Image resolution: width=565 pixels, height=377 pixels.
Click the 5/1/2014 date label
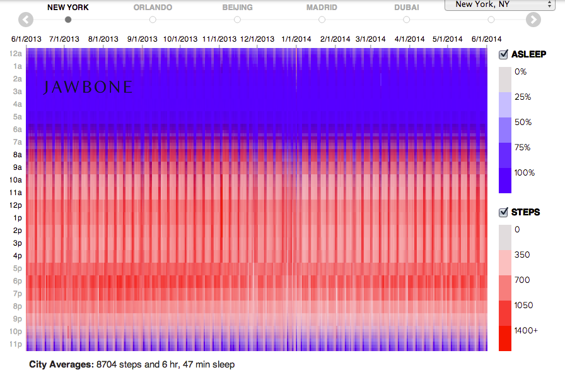pos(448,39)
